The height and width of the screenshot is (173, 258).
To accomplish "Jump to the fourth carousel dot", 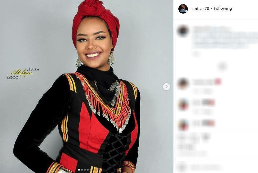I will (88, 169).
